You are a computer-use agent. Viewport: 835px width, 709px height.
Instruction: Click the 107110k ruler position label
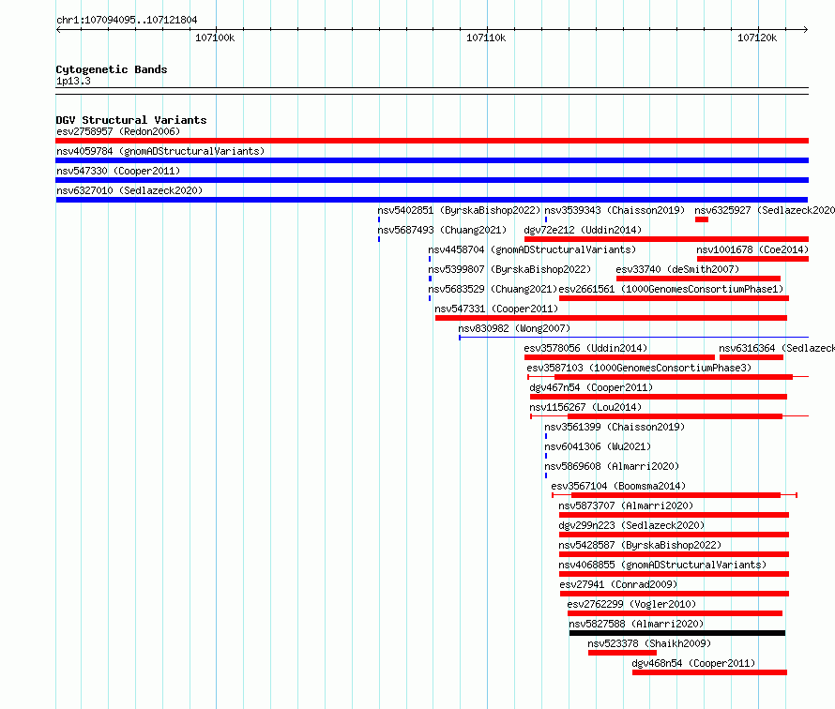coord(486,38)
